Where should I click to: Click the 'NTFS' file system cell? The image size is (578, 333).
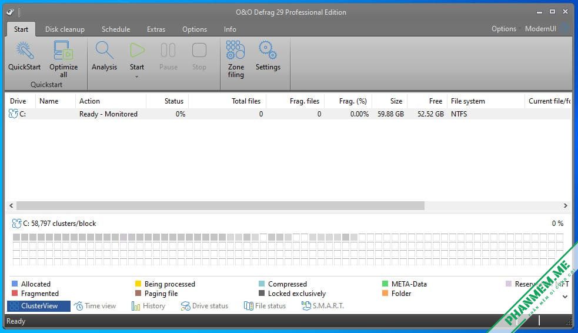tap(459, 114)
